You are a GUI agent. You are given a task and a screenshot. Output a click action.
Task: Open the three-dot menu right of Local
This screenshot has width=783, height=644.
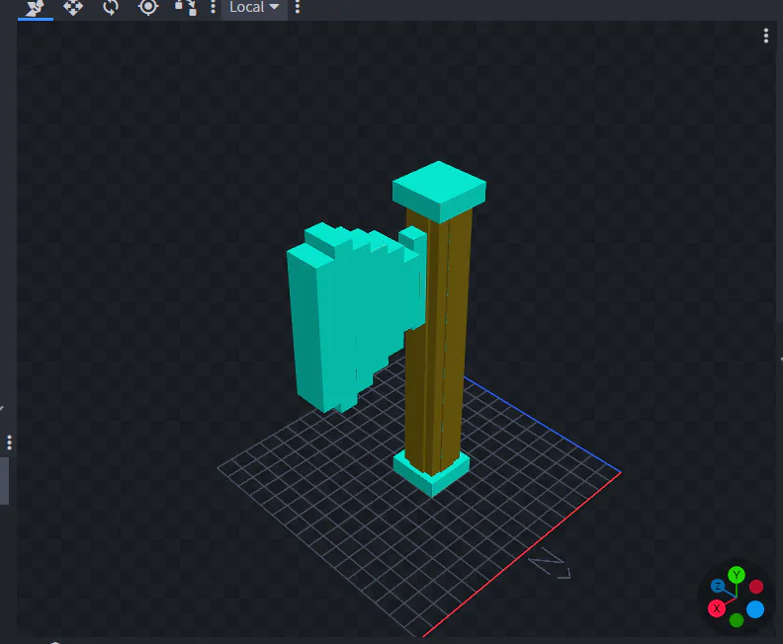pos(298,7)
